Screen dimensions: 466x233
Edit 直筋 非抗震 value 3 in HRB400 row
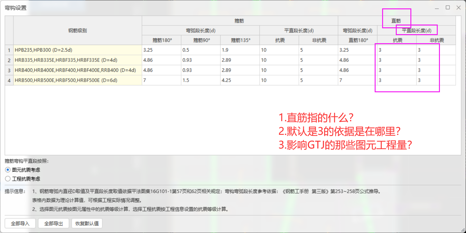tap(436, 70)
